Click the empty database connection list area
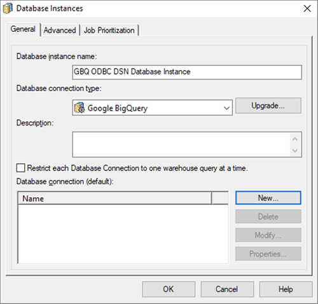The image size is (318, 304). [x=123, y=233]
